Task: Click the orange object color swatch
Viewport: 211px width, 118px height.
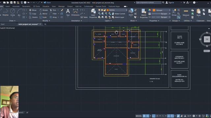Action: 154,10
